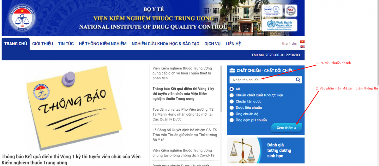The width and height of the screenshot is (379, 166).
Task: Choose the Ống chuẩn độ option
Action: 232,114
